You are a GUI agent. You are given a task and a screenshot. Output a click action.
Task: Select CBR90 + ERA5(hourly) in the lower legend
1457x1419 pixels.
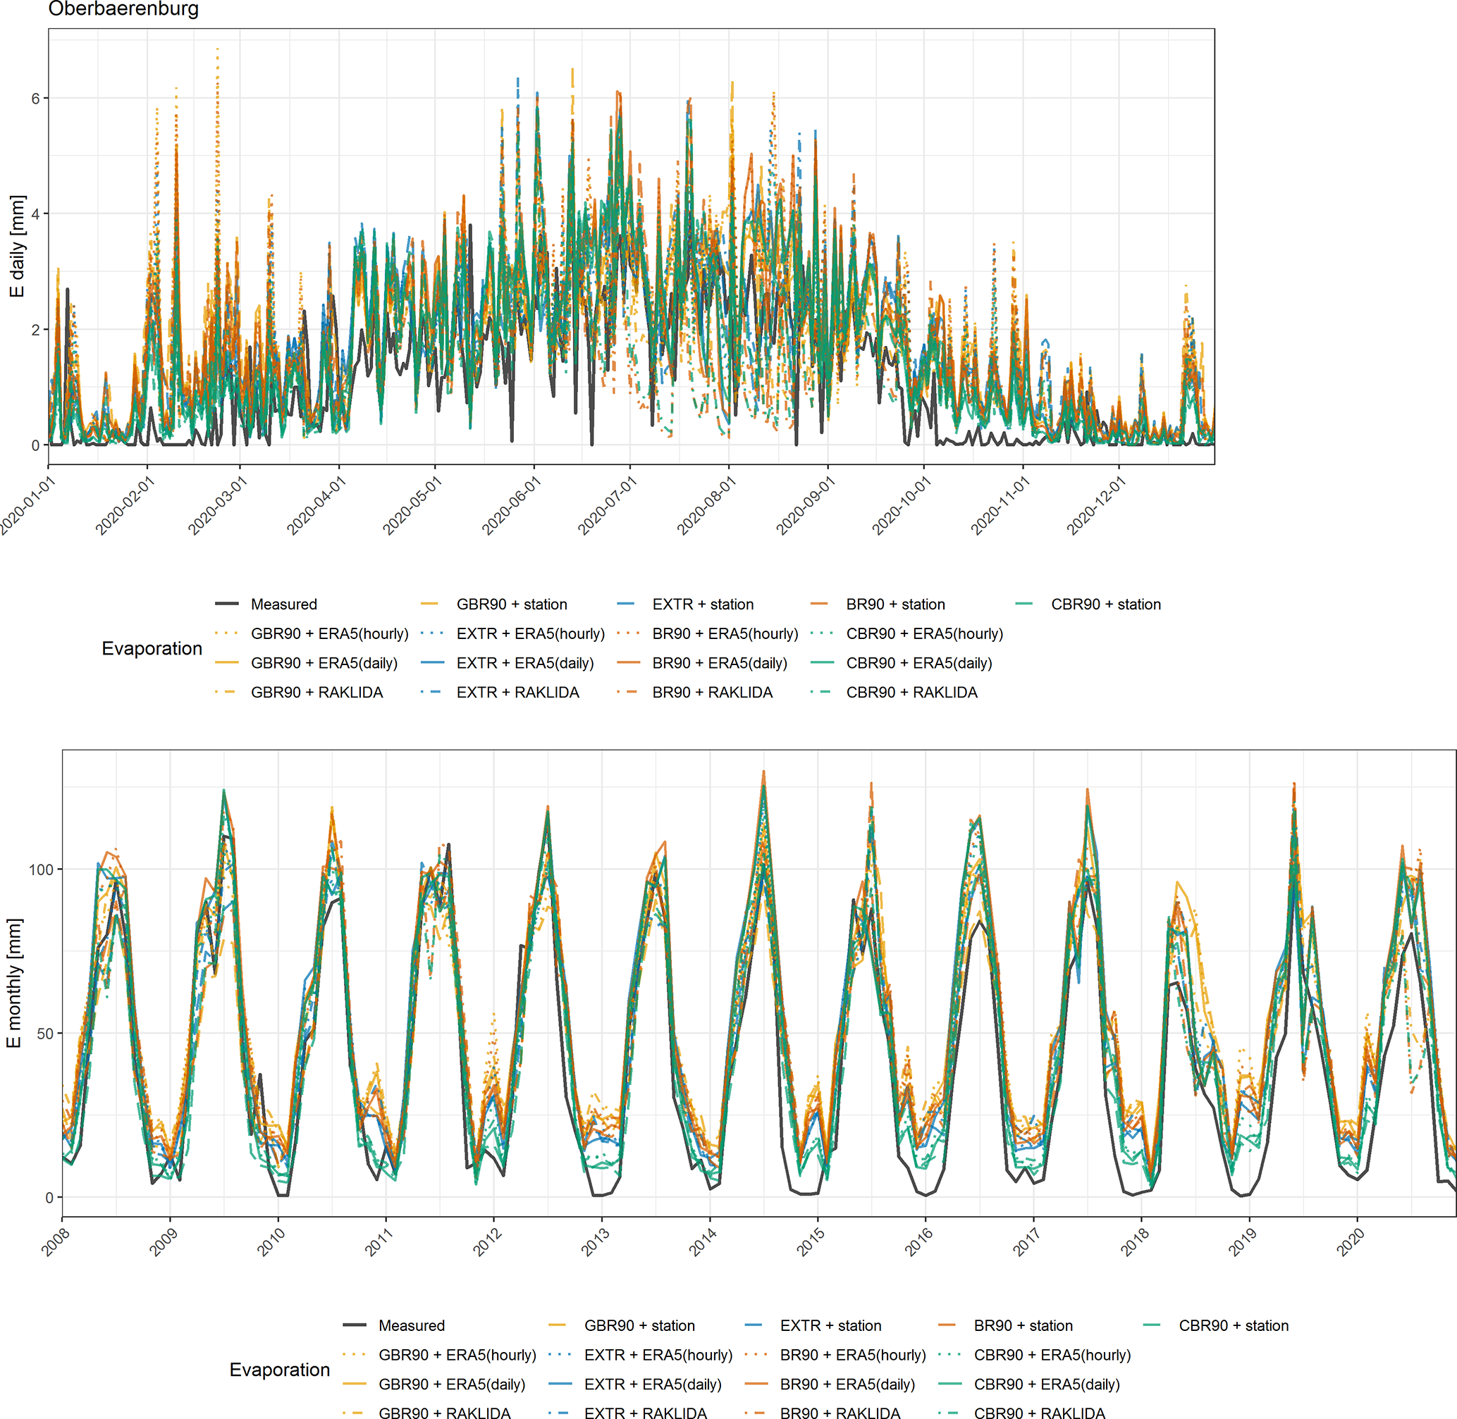(x=1052, y=1355)
